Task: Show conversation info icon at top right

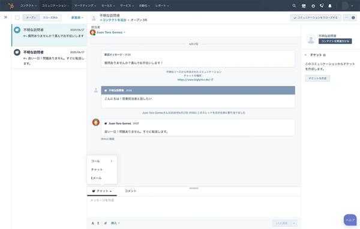Action: [353, 17]
